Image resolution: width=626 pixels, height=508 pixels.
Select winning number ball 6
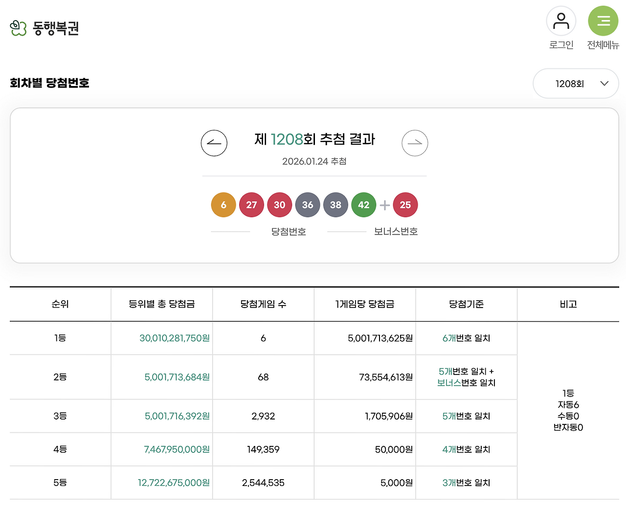click(224, 205)
